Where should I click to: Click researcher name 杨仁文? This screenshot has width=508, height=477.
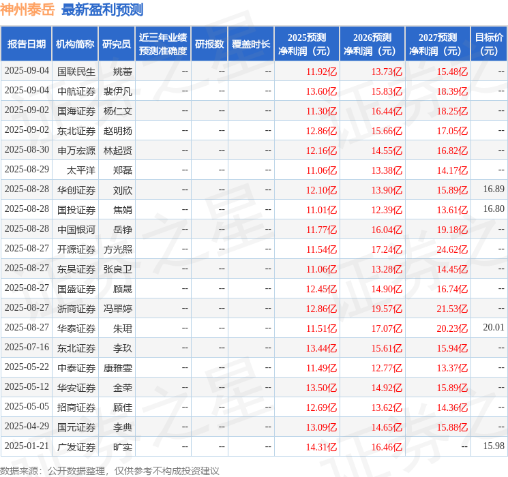tap(117, 111)
